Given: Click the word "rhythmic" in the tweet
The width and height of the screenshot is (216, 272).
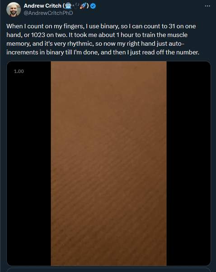Looking at the screenshot, I should coord(80,44).
